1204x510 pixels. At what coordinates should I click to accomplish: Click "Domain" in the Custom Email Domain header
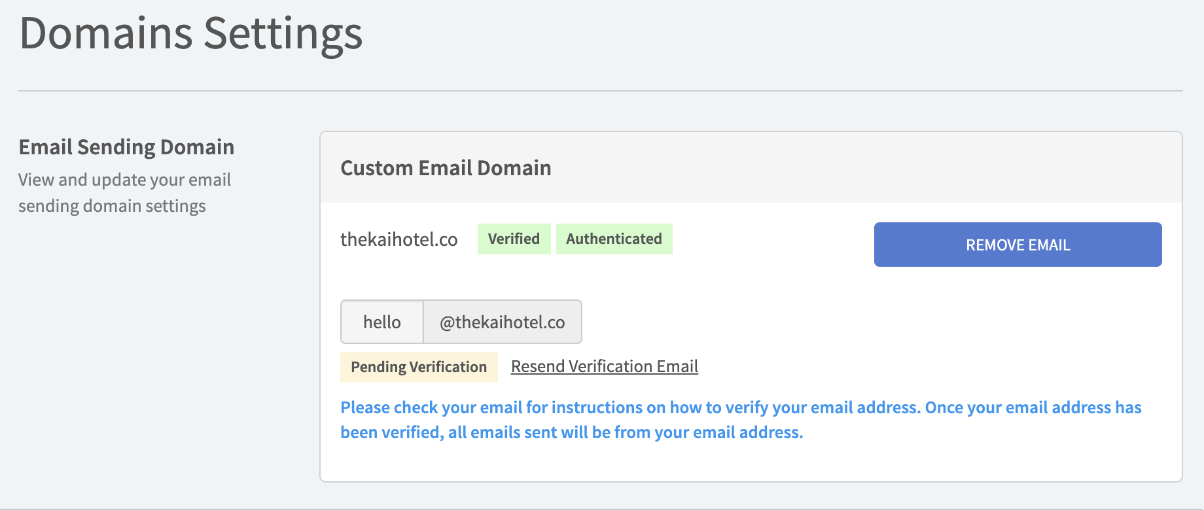pos(514,168)
